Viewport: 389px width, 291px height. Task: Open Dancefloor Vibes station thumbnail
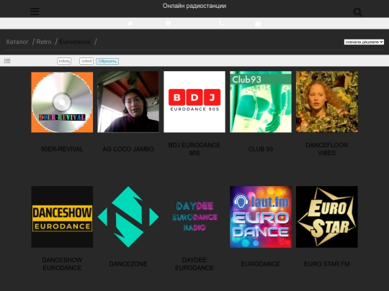pyautogui.click(x=327, y=102)
